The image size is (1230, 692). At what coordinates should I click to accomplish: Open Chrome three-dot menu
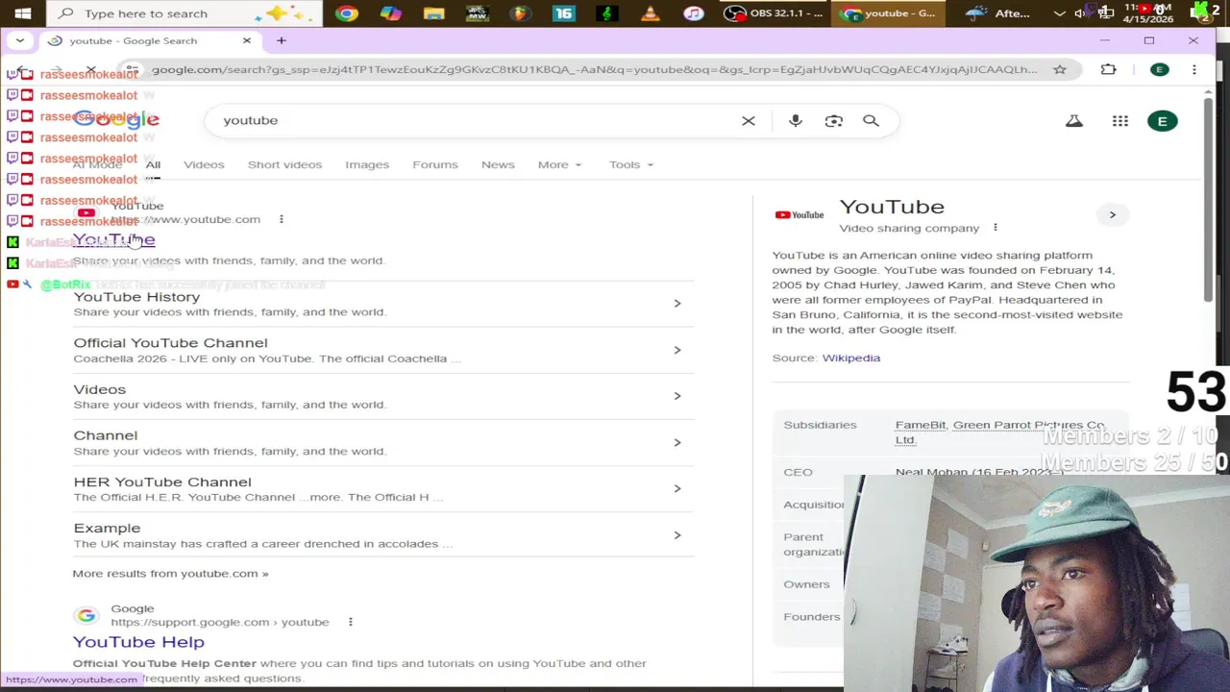click(1194, 69)
